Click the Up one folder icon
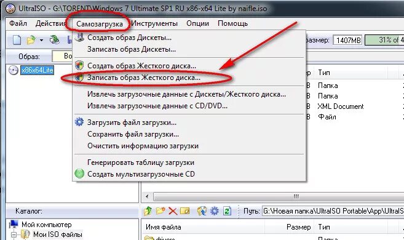404x240 pixels. coord(148,211)
